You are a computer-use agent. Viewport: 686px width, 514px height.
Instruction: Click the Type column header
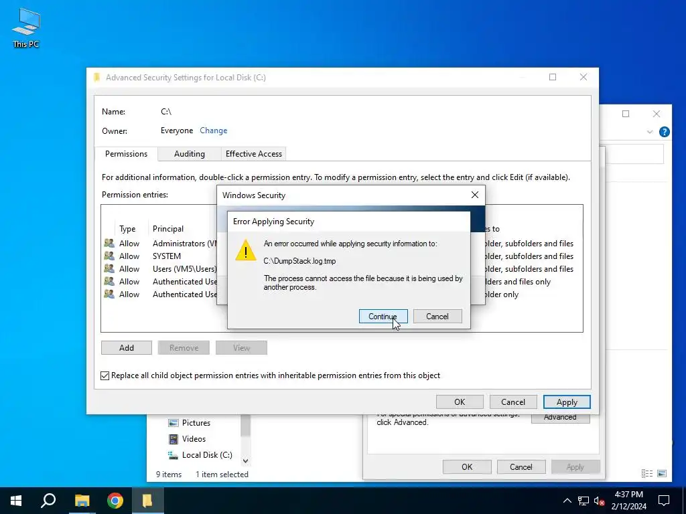tap(127, 229)
